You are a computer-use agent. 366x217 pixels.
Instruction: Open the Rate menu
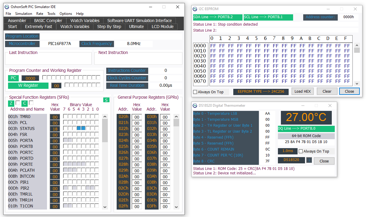(x=40, y=14)
